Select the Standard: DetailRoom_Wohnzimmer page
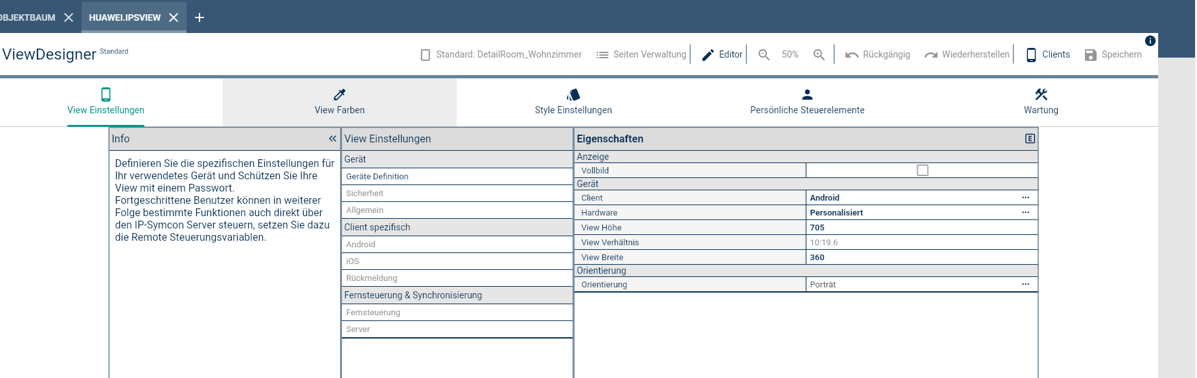This screenshot has height=378, width=1197. [501, 54]
